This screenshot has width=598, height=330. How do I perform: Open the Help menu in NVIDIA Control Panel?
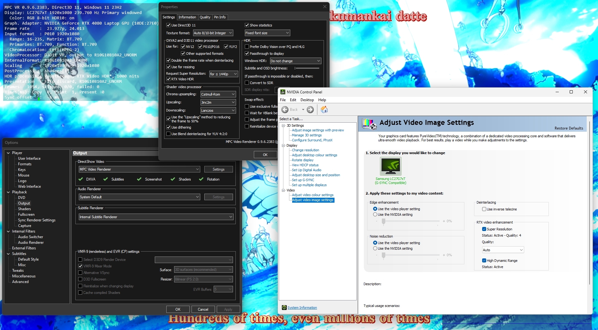(322, 100)
